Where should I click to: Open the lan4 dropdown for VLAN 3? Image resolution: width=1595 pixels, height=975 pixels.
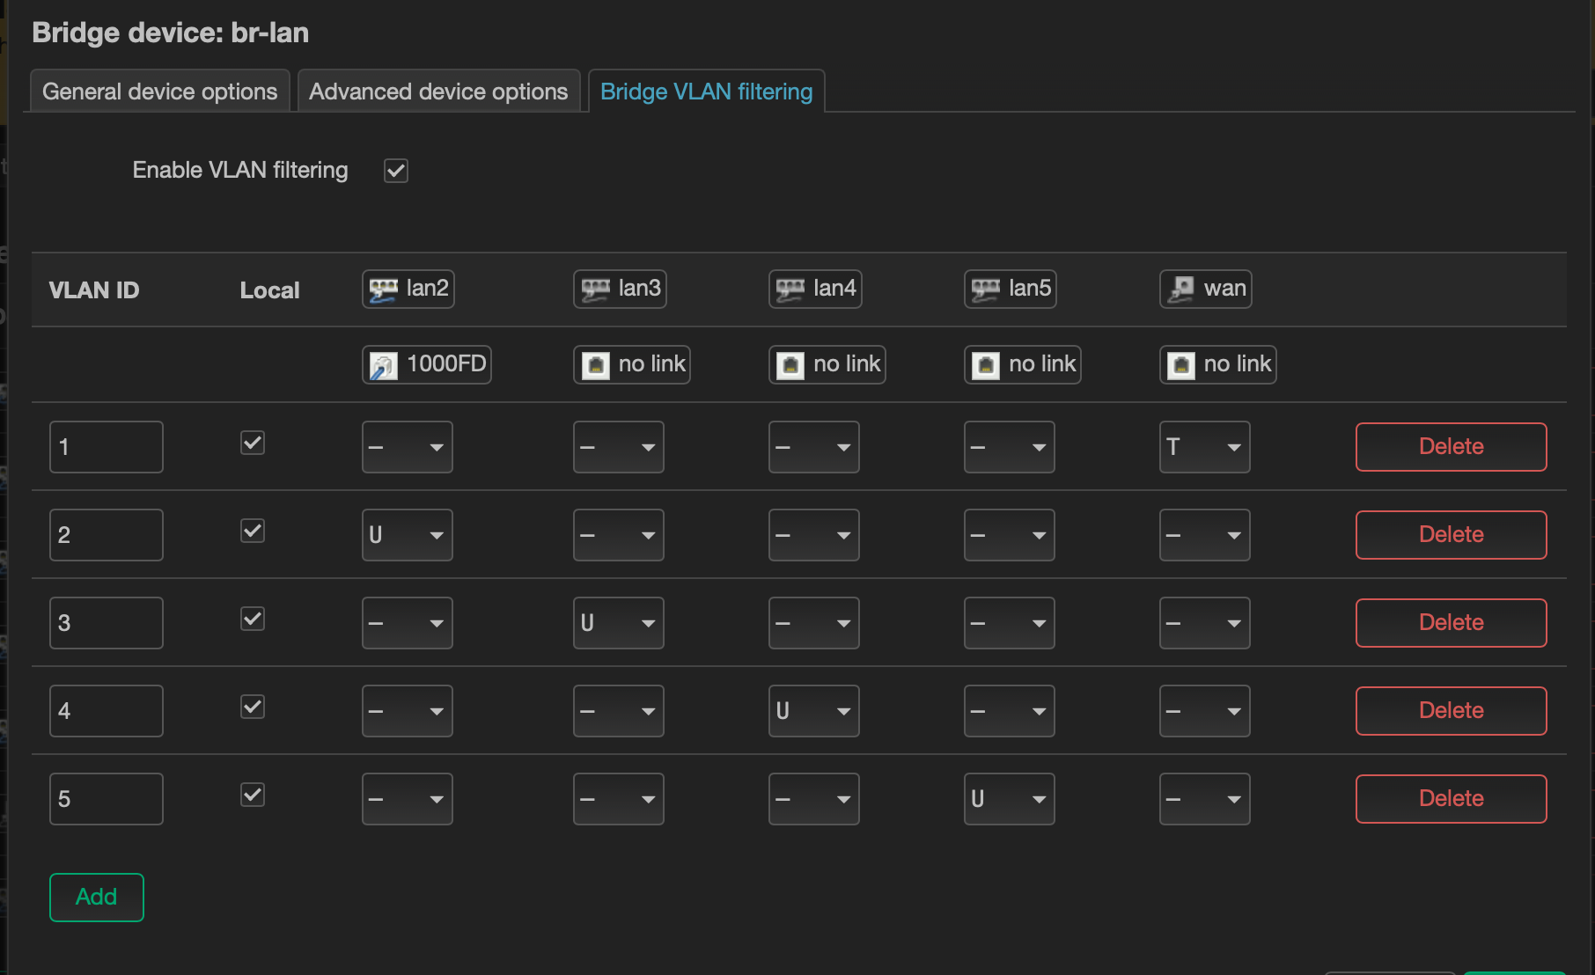813,623
